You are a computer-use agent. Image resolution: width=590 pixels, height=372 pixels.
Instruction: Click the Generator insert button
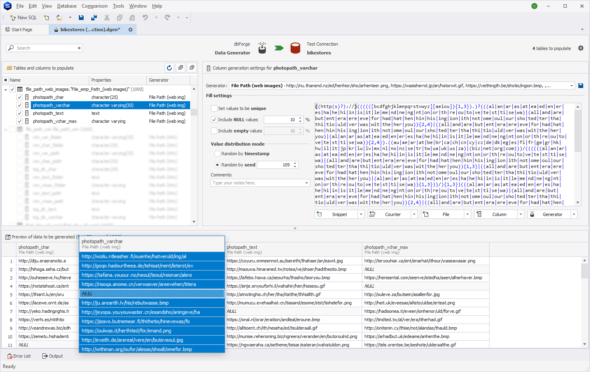pos(549,214)
